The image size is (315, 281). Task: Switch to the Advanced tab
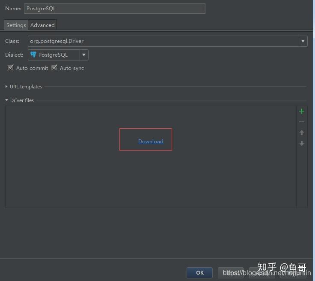42,25
